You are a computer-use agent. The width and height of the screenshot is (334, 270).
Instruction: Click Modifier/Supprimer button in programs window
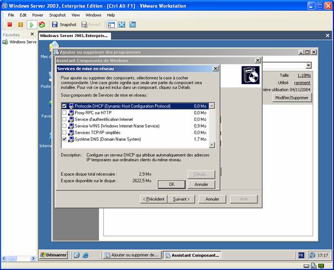point(292,98)
